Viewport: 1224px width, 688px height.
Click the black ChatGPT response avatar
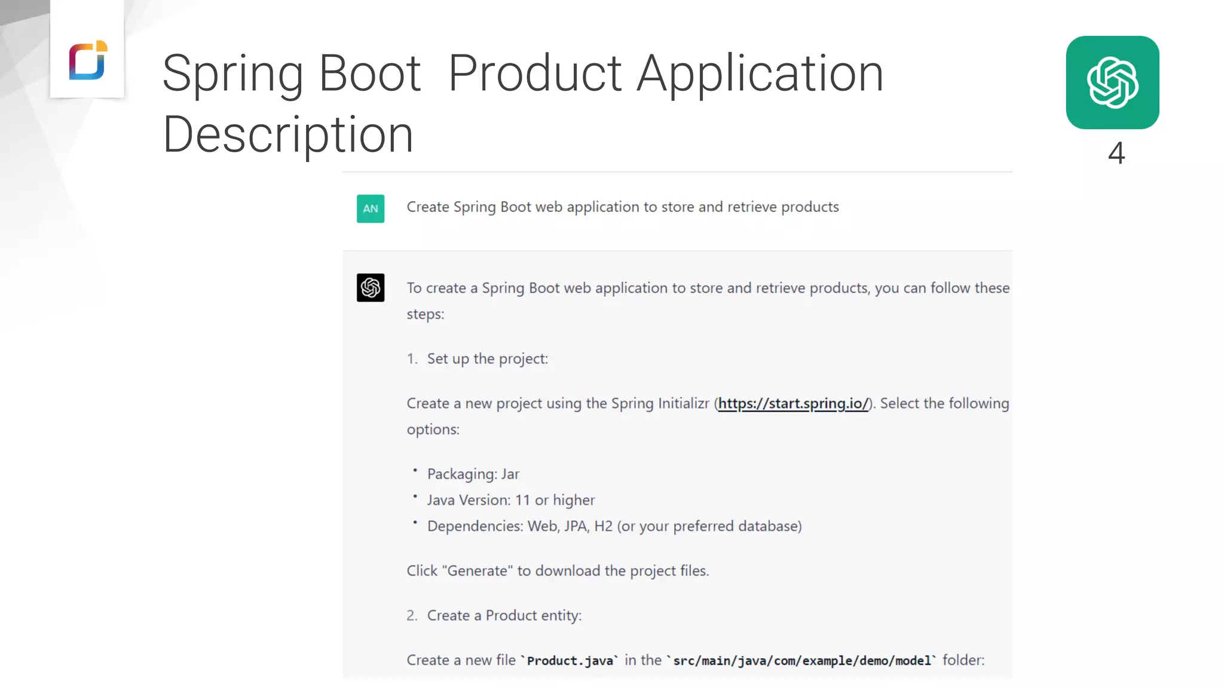(x=371, y=288)
